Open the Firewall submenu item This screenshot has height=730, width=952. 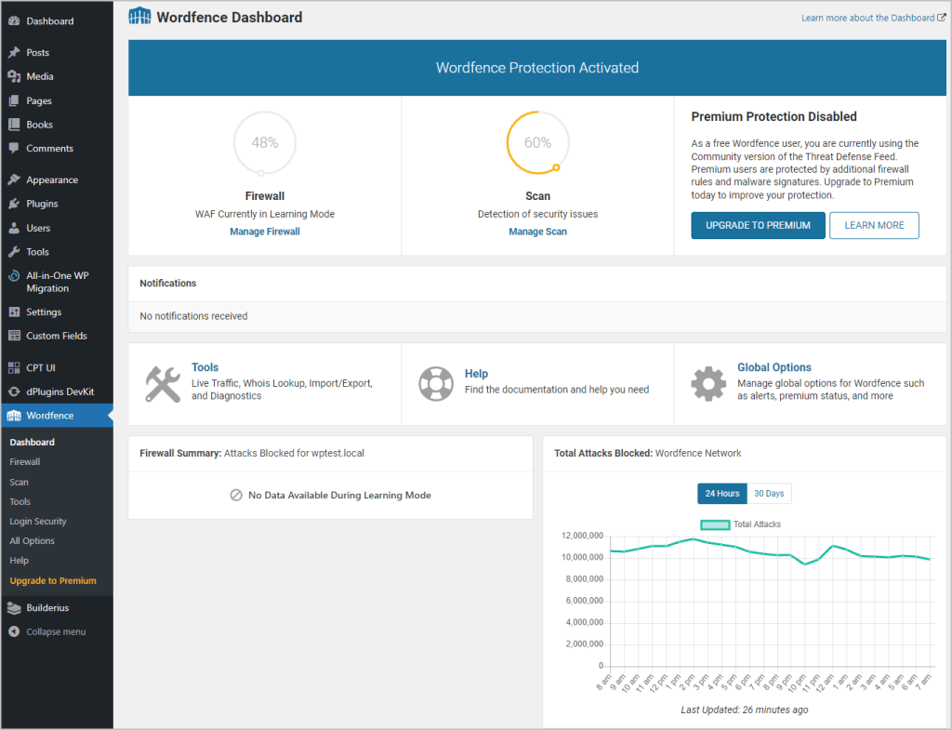[25, 461]
